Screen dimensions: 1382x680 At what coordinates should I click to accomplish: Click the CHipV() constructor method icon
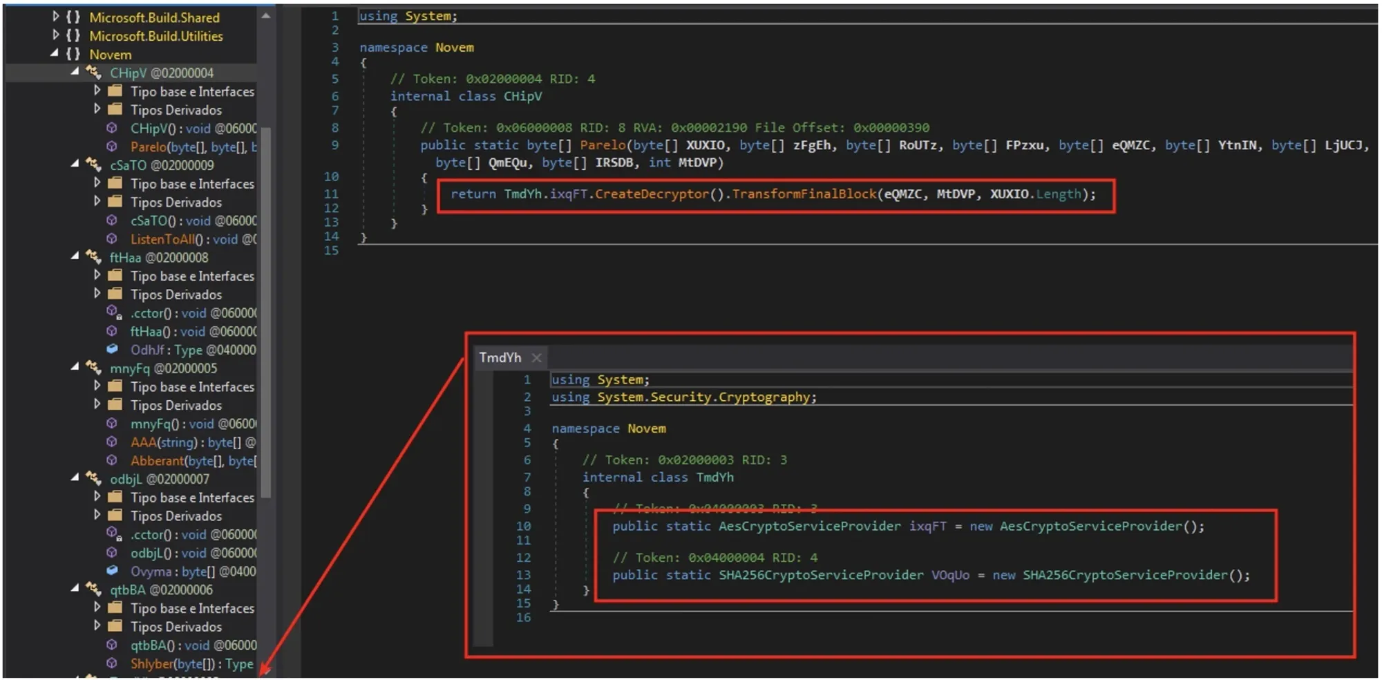(112, 128)
